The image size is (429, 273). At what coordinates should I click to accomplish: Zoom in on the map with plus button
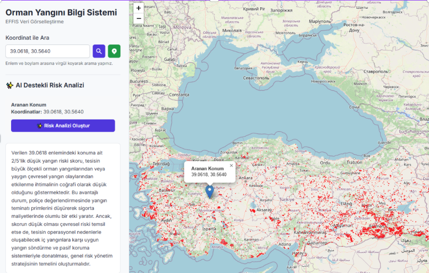click(x=139, y=8)
